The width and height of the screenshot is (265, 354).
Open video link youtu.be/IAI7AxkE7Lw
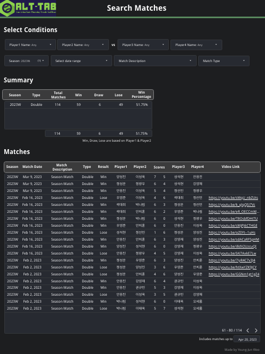[x=232, y=253]
